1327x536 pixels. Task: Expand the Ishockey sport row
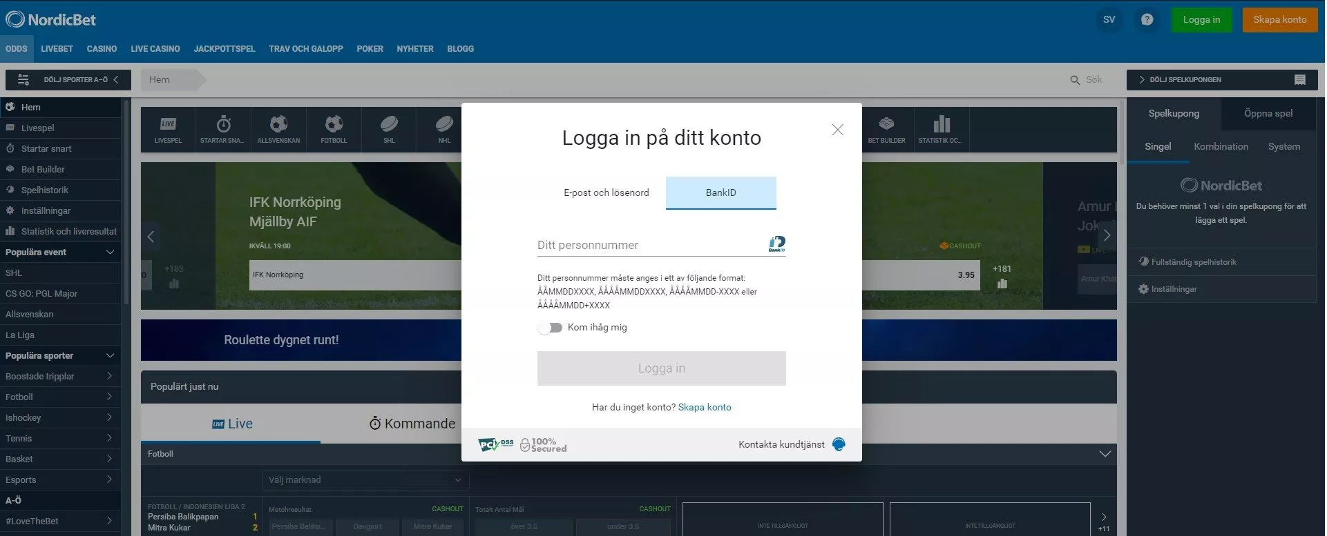click(x=60, y=417)
